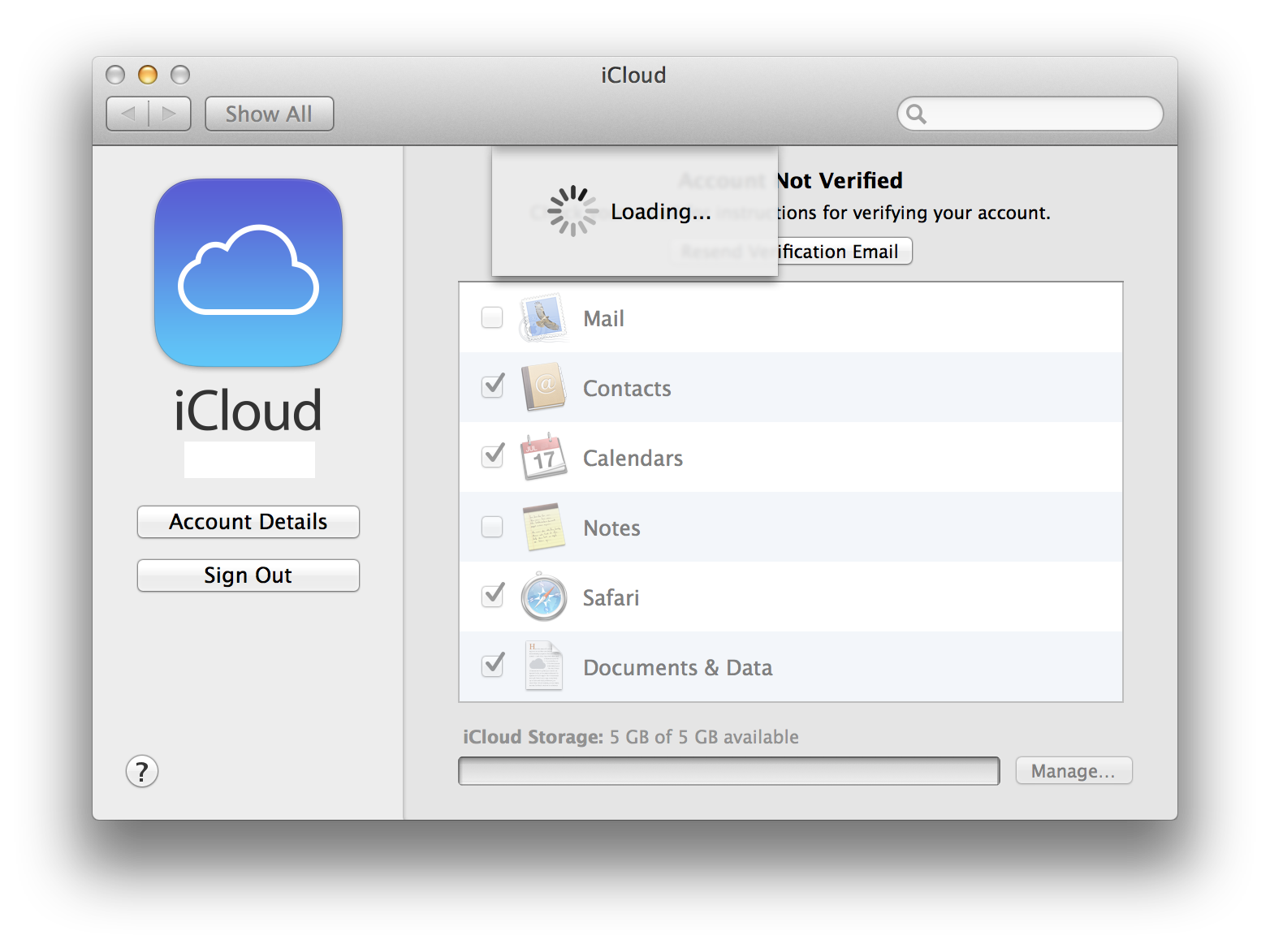The height and width of the screenshot is (948, 1270).
Task: Click the Mail stamp icon
Action: pos(543,317)
